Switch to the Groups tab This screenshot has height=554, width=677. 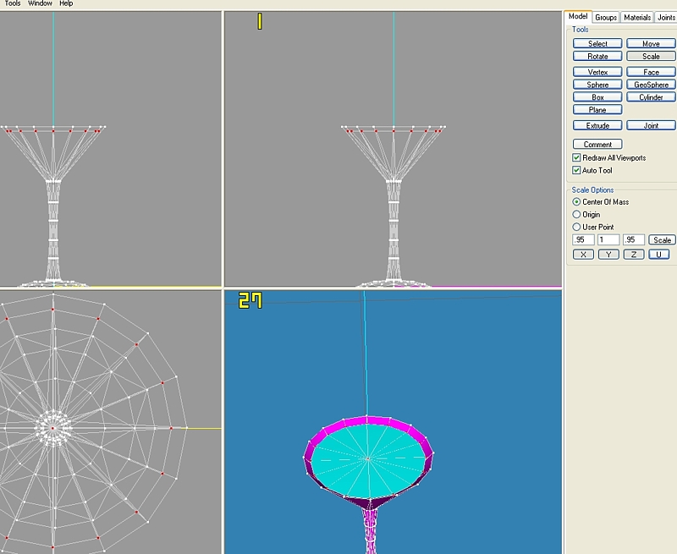tap(605, 17)
